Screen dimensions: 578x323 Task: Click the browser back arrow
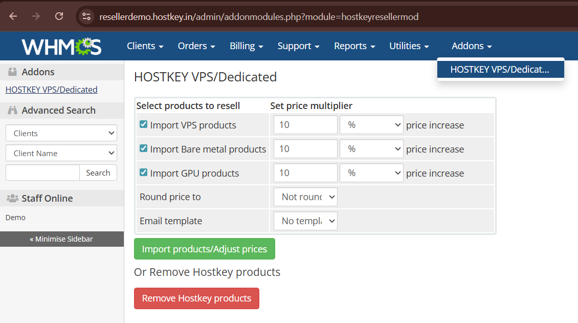click(x=13, y=16)
